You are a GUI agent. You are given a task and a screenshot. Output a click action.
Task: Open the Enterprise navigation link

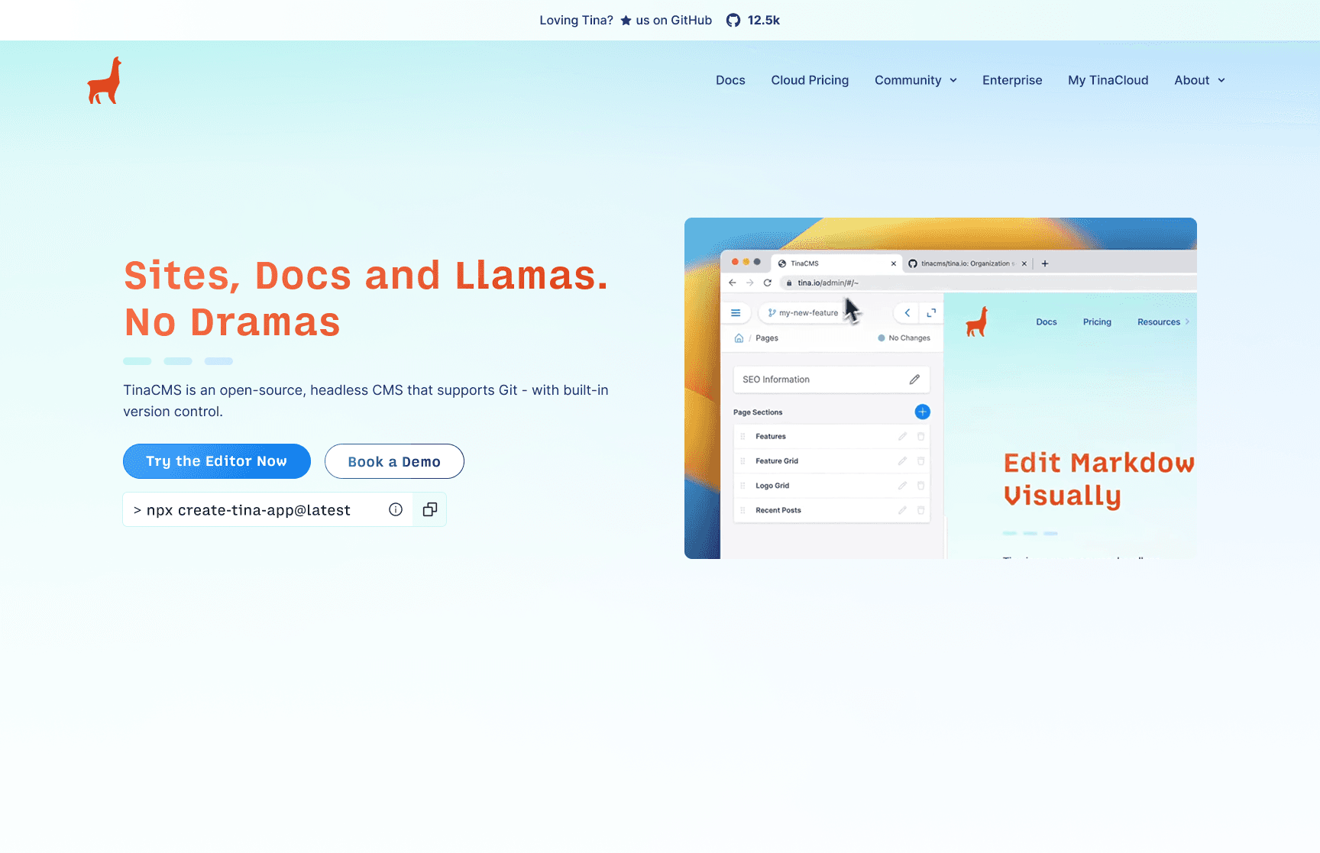[x=1012, y=80]
